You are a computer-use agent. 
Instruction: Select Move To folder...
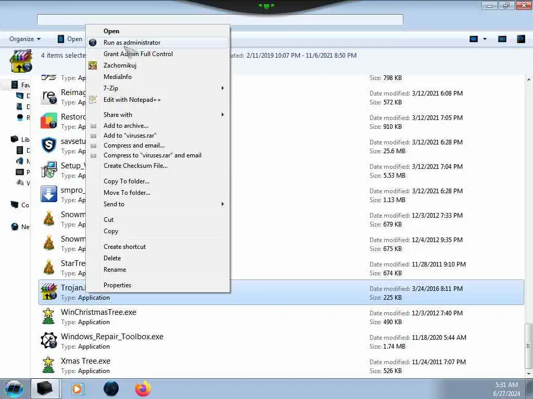(x=127, y=193)
